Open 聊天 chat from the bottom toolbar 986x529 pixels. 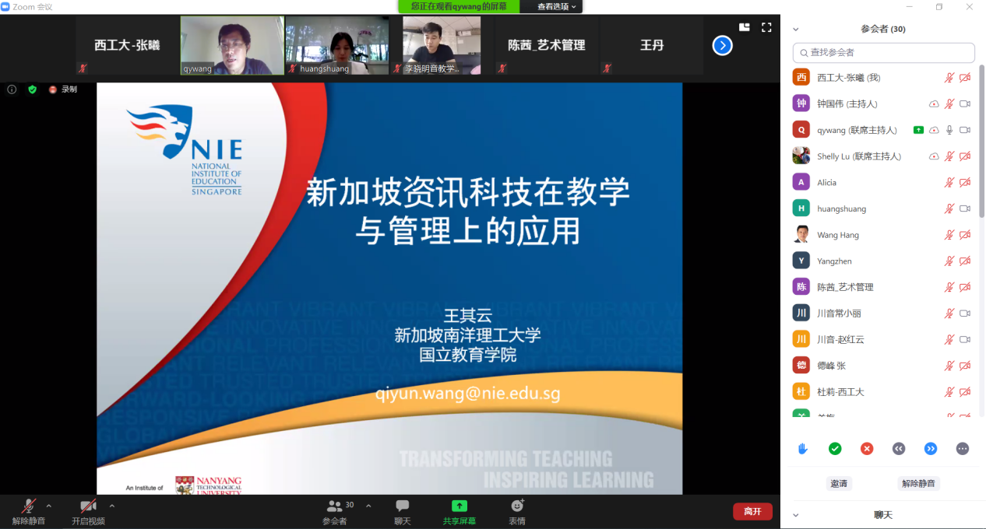pyautogui.click(x=403, y=512)
